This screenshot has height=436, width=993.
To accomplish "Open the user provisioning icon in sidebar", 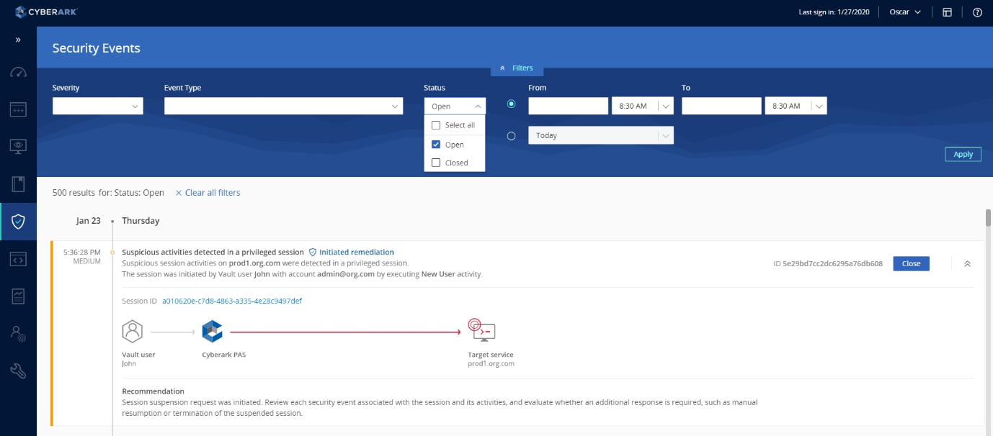I will click(18, 333).
